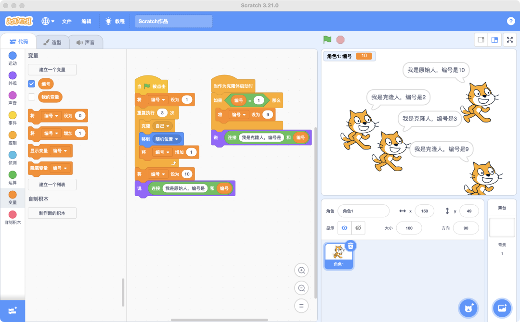Show the sprite with eye icon
The image size is (520, 322).
pos(345,228)
